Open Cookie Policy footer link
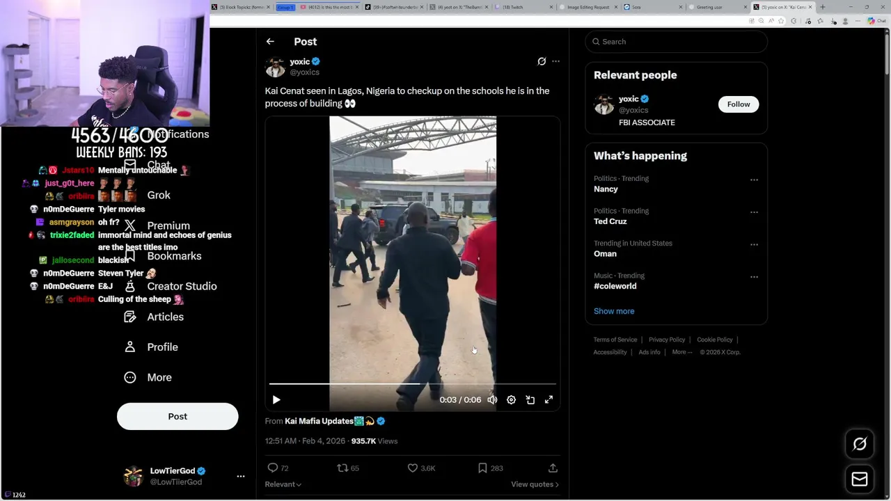This screenshot has width=891, height=501. [x=715, y=340]
